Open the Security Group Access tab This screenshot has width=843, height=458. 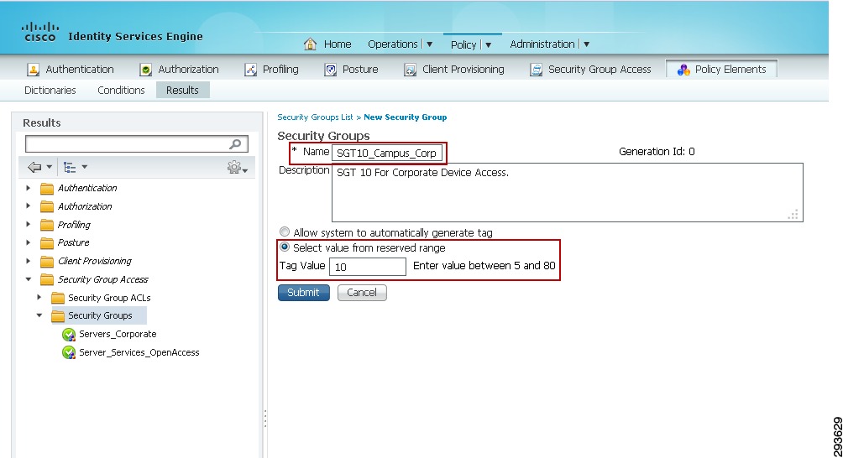tap(590, 70)
